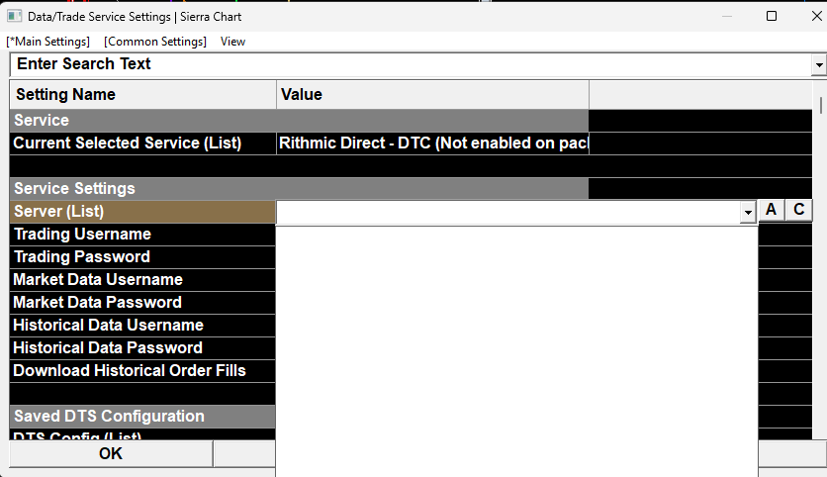The height and width of the screenshot is (477, 827).
Task: Expand the search text dropdown arrow
Action: [x=818, y=65]
